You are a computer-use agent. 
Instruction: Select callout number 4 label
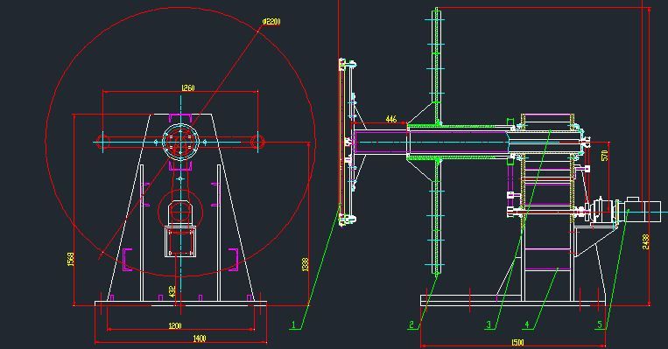(x=527, y=325)
